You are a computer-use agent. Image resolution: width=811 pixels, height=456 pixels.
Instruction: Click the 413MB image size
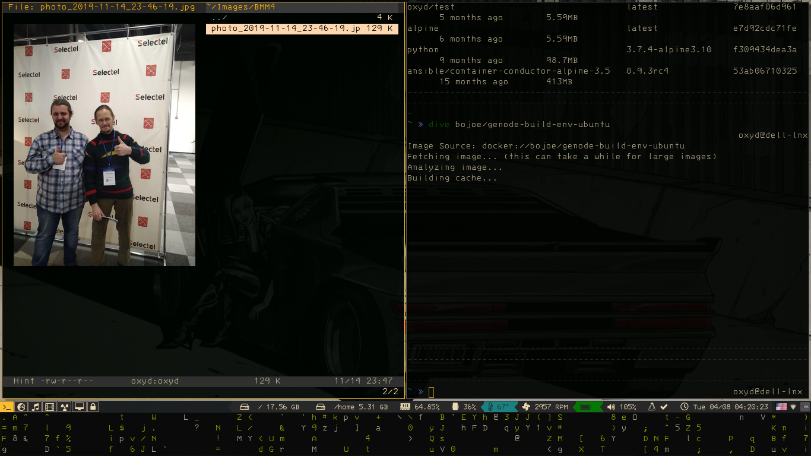point(559,82)
